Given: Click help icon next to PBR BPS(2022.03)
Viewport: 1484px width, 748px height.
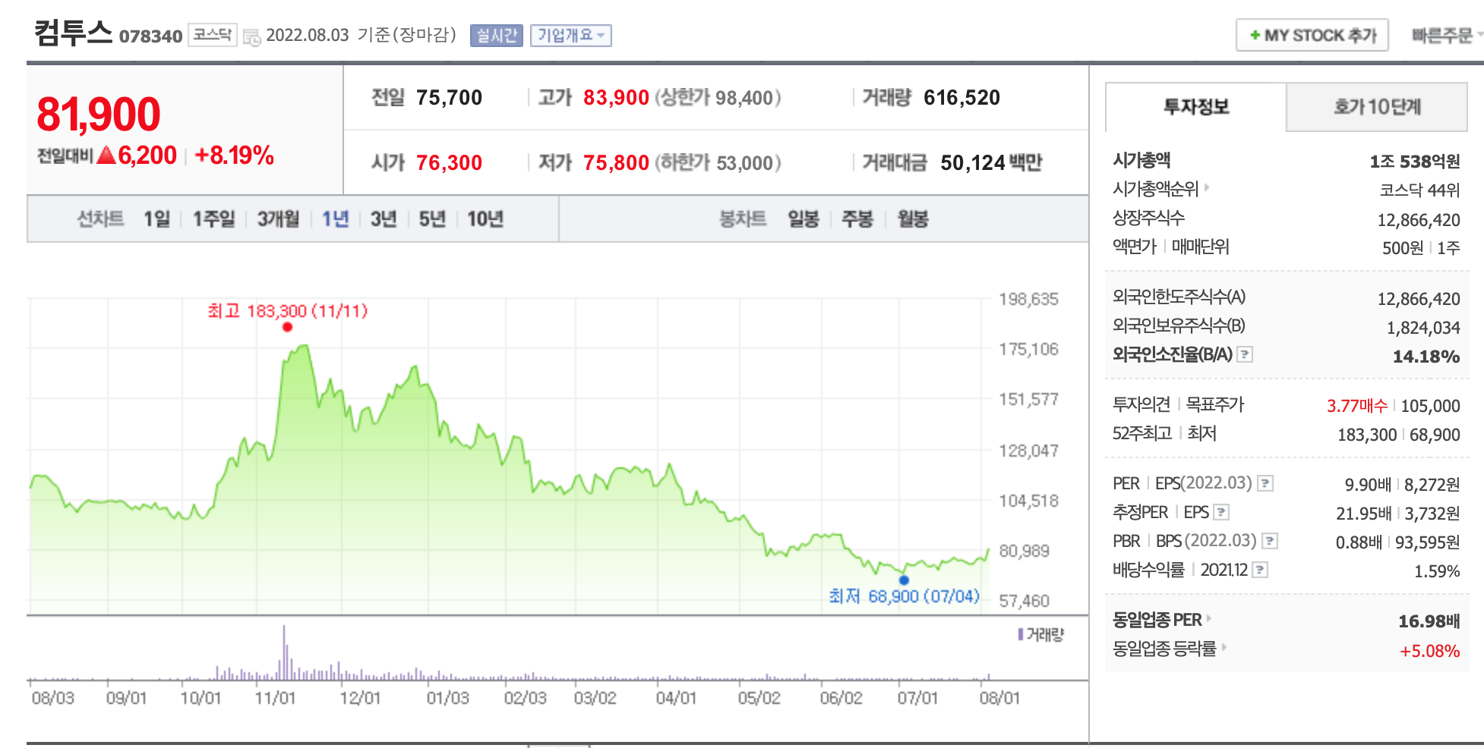Looking at the screenshot, I should click(x=1270, y=541).
